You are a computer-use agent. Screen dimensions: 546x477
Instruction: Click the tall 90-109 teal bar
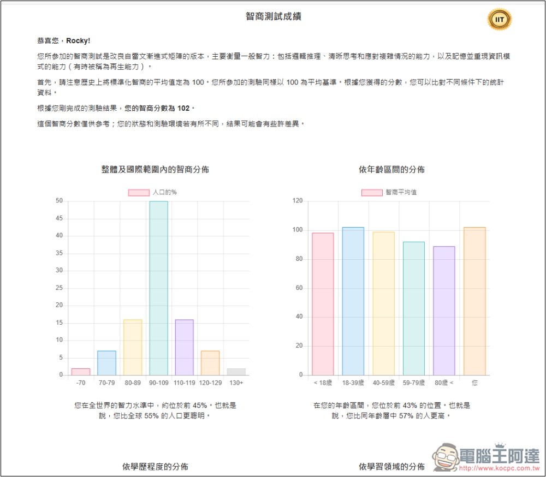pos(159,288)
